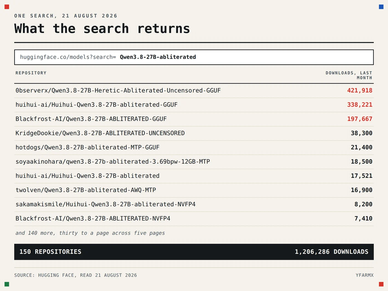The image size is (388, 291).
Task: Open huihui-ai/Huihui-Qwen3.8-27B-abliterated-GGUF repository
Action: 96,105
